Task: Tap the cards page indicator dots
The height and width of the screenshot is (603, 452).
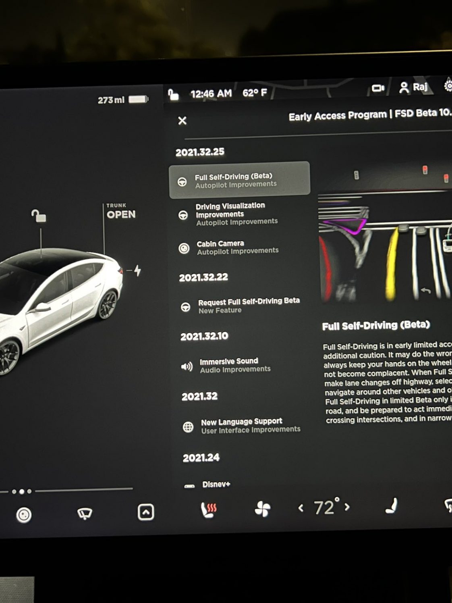Action: 22,491
